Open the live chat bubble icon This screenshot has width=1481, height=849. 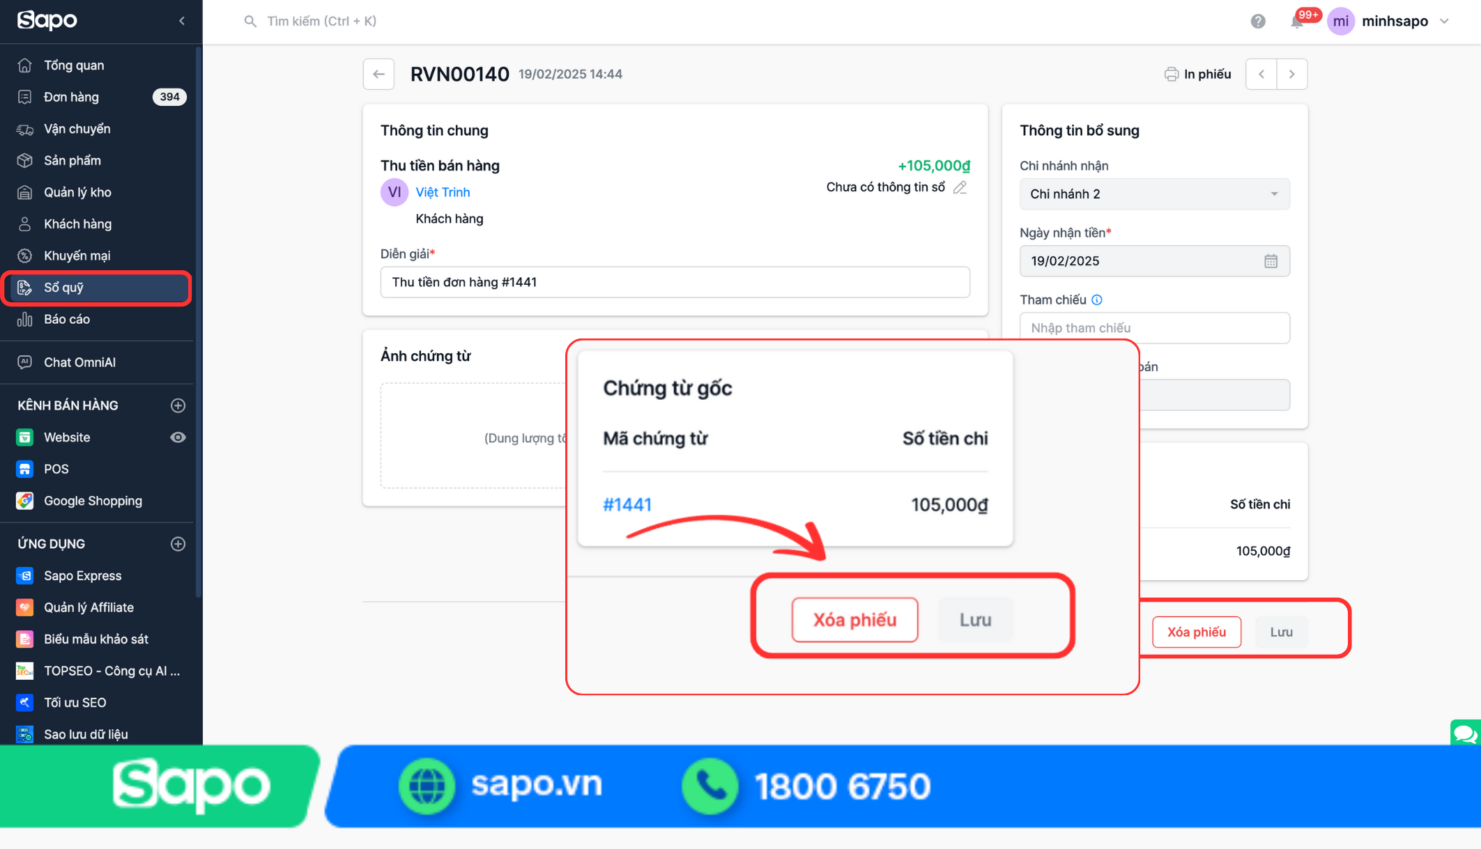point(1465,733)
